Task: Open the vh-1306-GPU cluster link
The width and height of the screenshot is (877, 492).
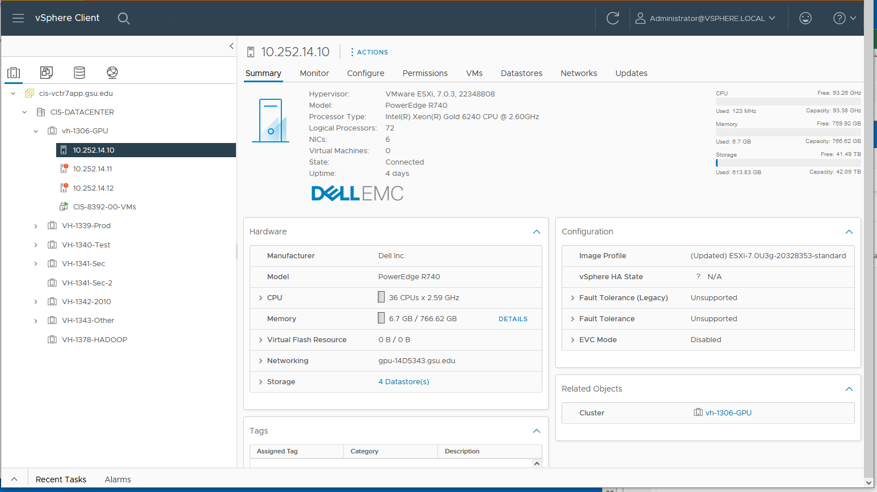Action: click(728, 413)
